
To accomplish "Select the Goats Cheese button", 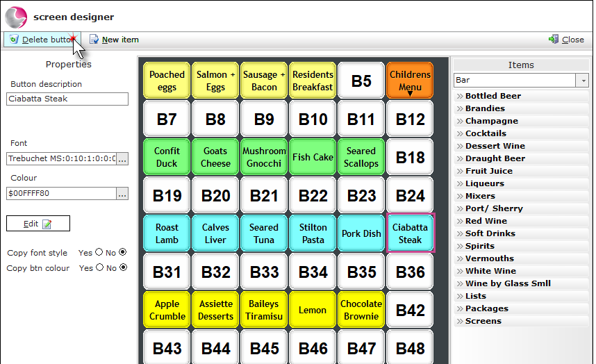I will click(x=215, y=157).
